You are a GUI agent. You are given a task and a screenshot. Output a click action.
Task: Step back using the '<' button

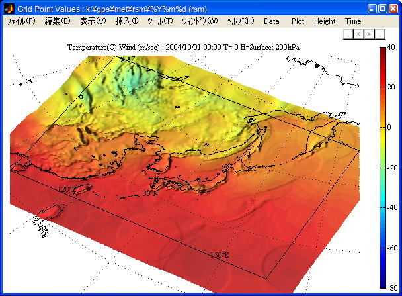(358, 33)
